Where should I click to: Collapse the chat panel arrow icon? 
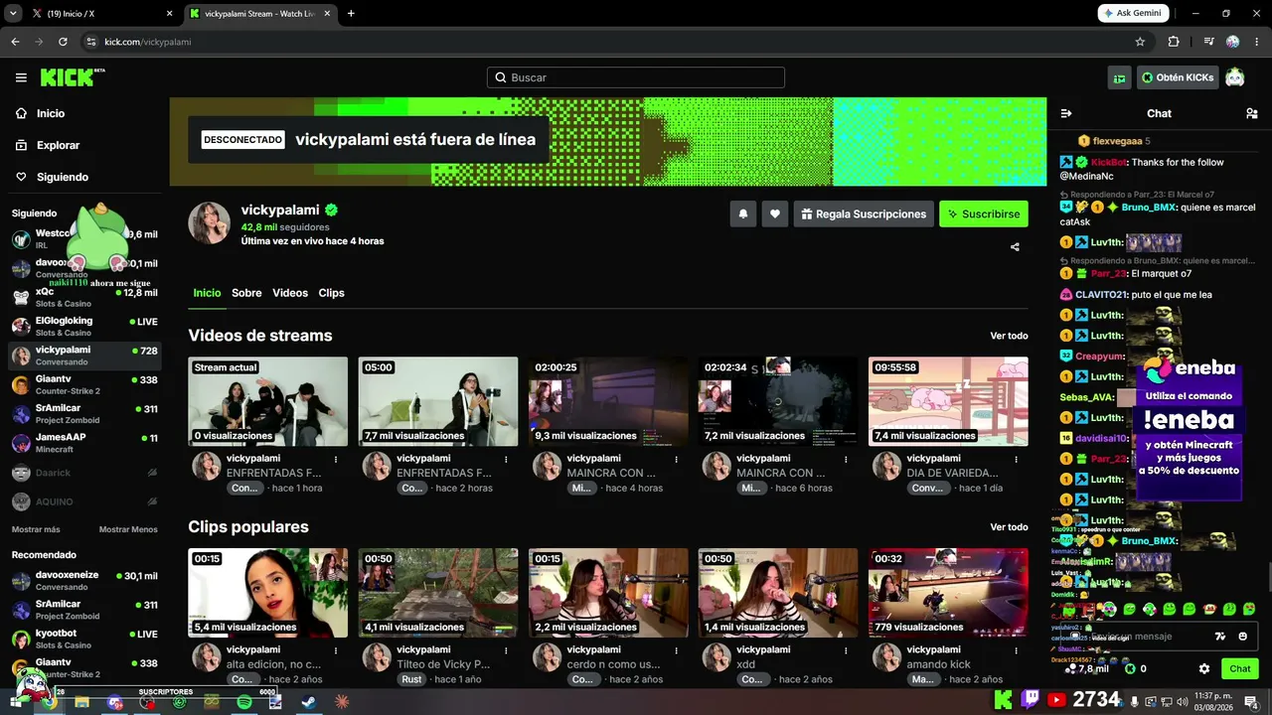[1066, 113]
